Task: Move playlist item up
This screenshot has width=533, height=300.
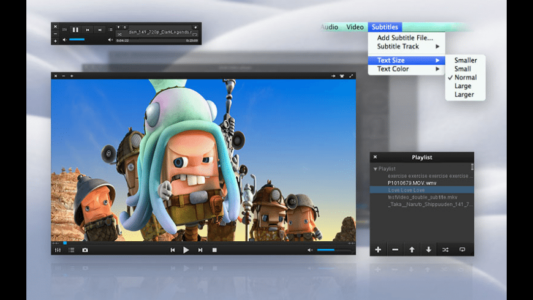Action: pos(412,250)
